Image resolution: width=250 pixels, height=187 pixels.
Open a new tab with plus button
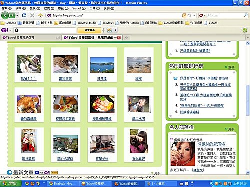pyautogui.click(x=126, y=38)
